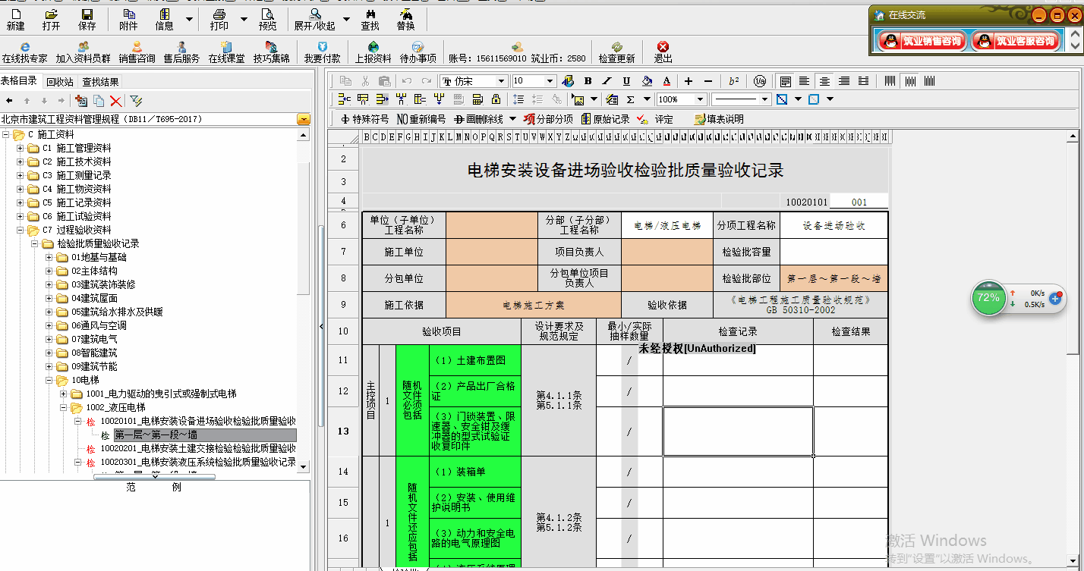Switch to the 查找结果 tab

click(100, 82)
